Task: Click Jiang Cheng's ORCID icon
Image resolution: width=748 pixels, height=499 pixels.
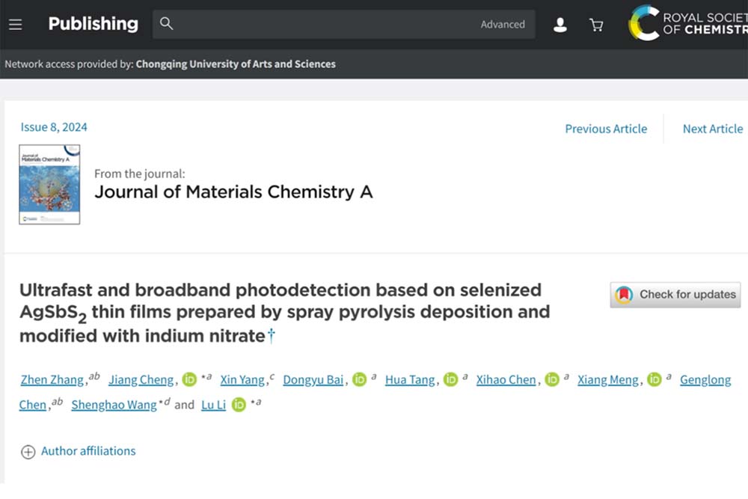Action: (x=190, y=379)
